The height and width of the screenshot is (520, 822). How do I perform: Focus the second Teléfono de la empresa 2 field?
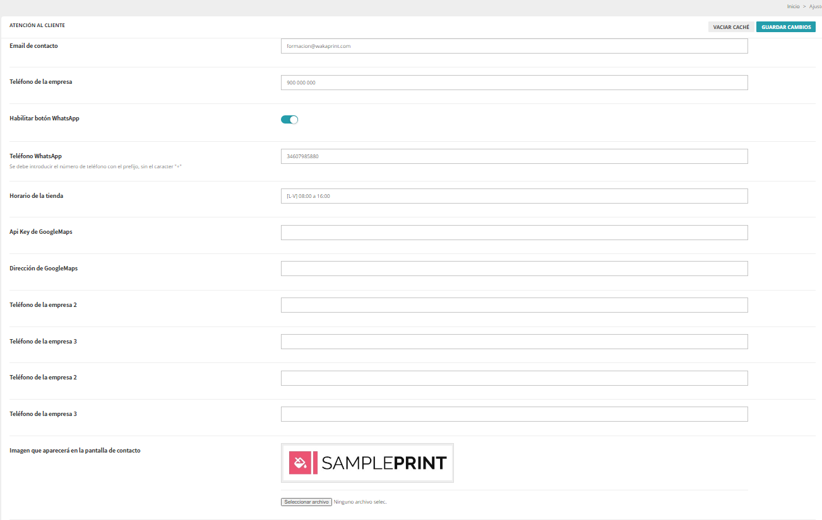point(514,378)
